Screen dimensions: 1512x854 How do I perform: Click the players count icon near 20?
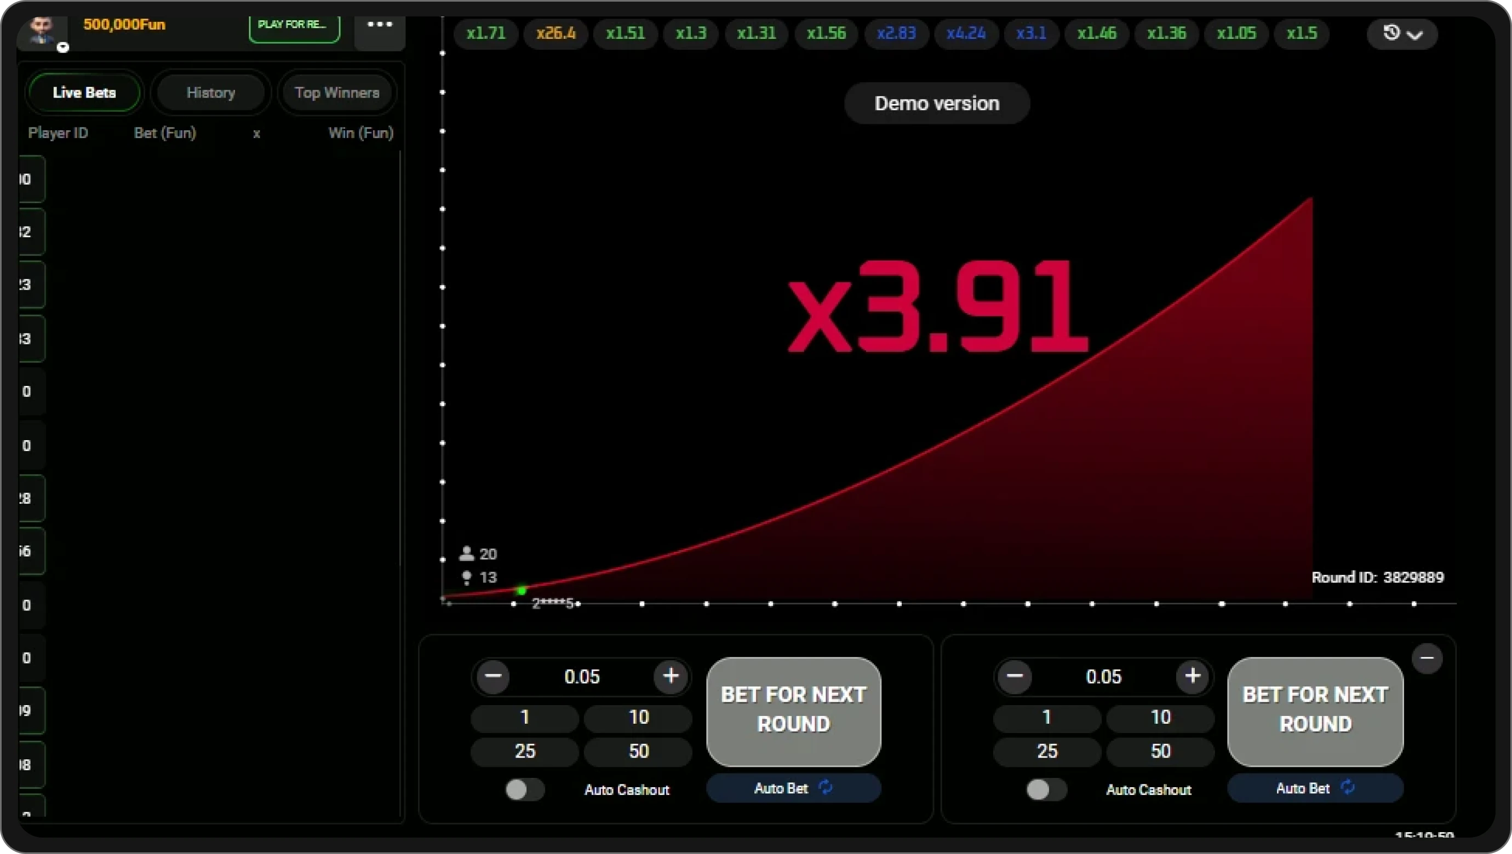pos(467,552)
